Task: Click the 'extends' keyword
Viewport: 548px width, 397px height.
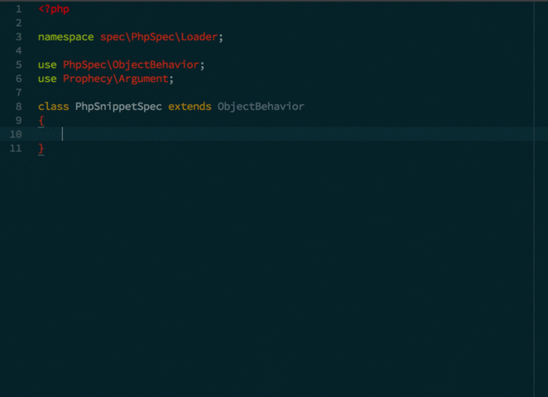Action: pyautogui.click(x=190, y=107)
